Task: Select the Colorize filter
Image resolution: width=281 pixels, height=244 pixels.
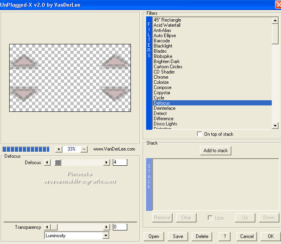Action: (x=213, y=82)
